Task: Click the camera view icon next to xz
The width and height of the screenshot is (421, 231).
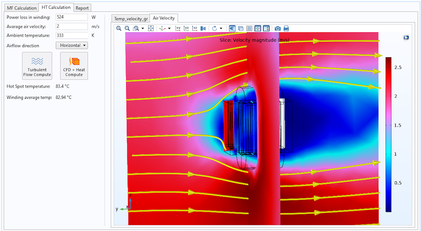Action: point(203,28)
